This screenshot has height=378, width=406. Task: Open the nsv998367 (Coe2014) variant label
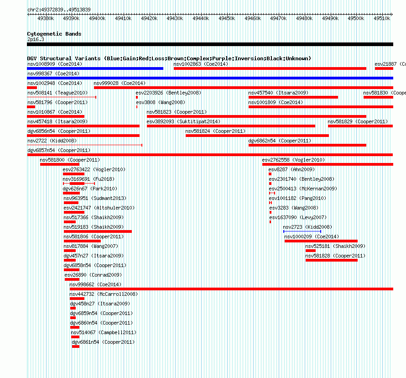tap(53, 73)
